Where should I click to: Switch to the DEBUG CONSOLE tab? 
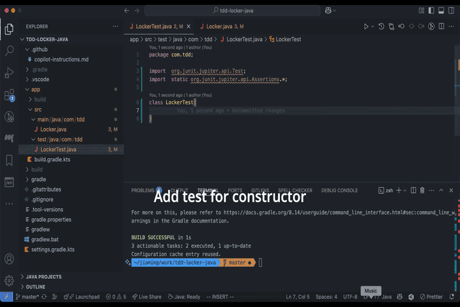click(339, 191)
